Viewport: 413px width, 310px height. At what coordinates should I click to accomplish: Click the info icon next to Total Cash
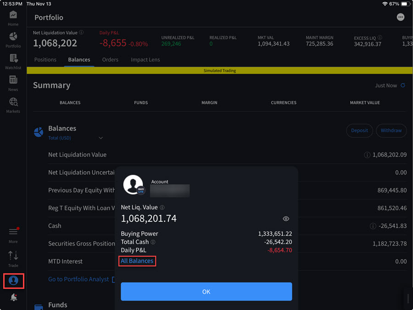click(x=153, y=242)
